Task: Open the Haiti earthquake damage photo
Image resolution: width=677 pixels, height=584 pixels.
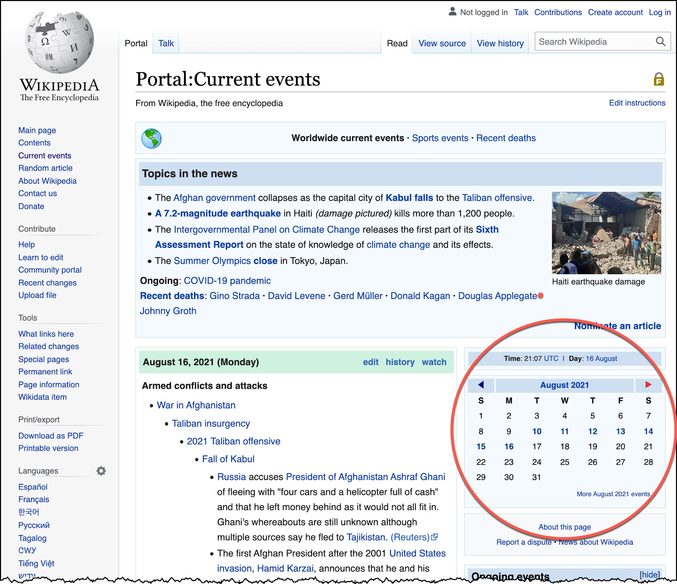Action: [x=606, y=233]
